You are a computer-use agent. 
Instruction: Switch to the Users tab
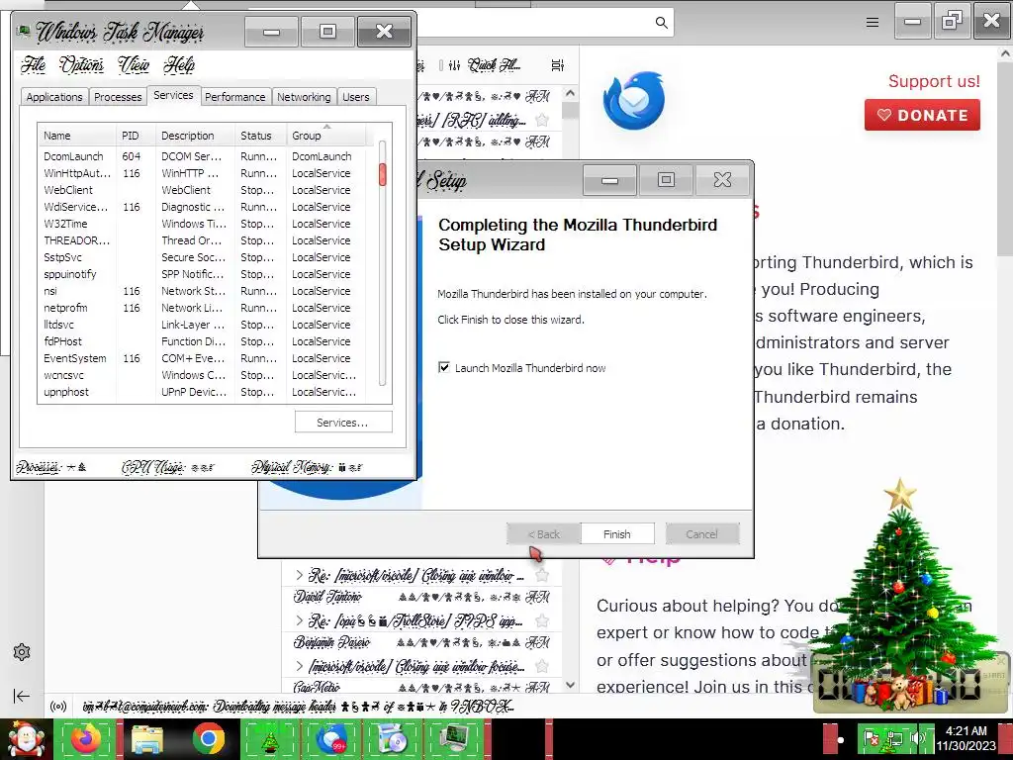click(x=356, y=97)
